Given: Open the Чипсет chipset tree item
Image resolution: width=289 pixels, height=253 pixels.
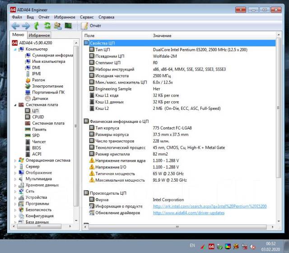Looking at the screenshot, I should (39, 141).
